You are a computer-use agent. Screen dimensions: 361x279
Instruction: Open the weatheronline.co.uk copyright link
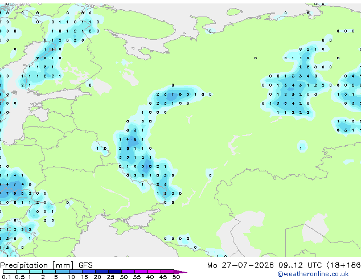313,274
